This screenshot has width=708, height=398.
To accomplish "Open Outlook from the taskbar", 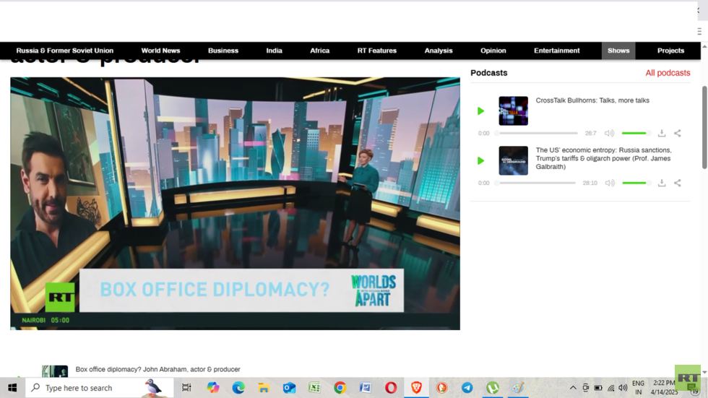I will 289,388.
